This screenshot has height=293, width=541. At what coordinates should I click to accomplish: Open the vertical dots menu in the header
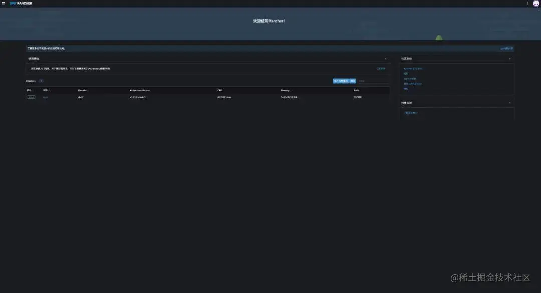click(527, 4)
